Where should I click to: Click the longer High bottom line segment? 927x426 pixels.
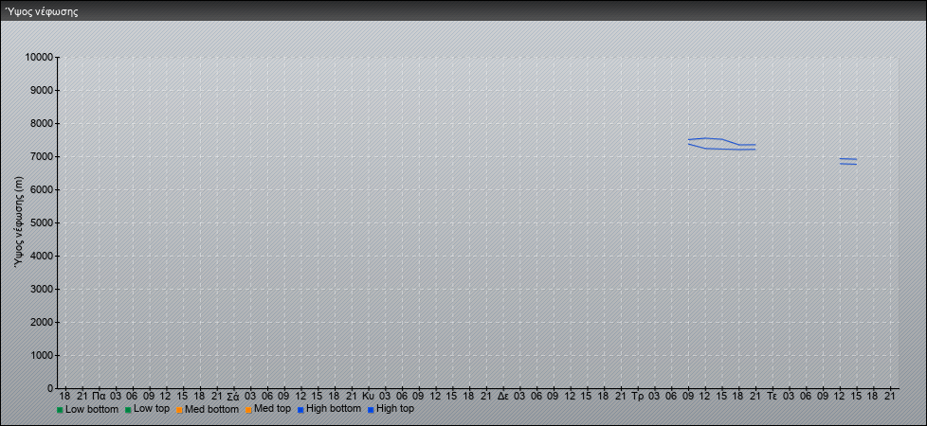[722, 149]
